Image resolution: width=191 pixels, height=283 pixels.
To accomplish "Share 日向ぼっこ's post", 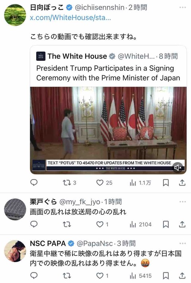I will [182, 183].
